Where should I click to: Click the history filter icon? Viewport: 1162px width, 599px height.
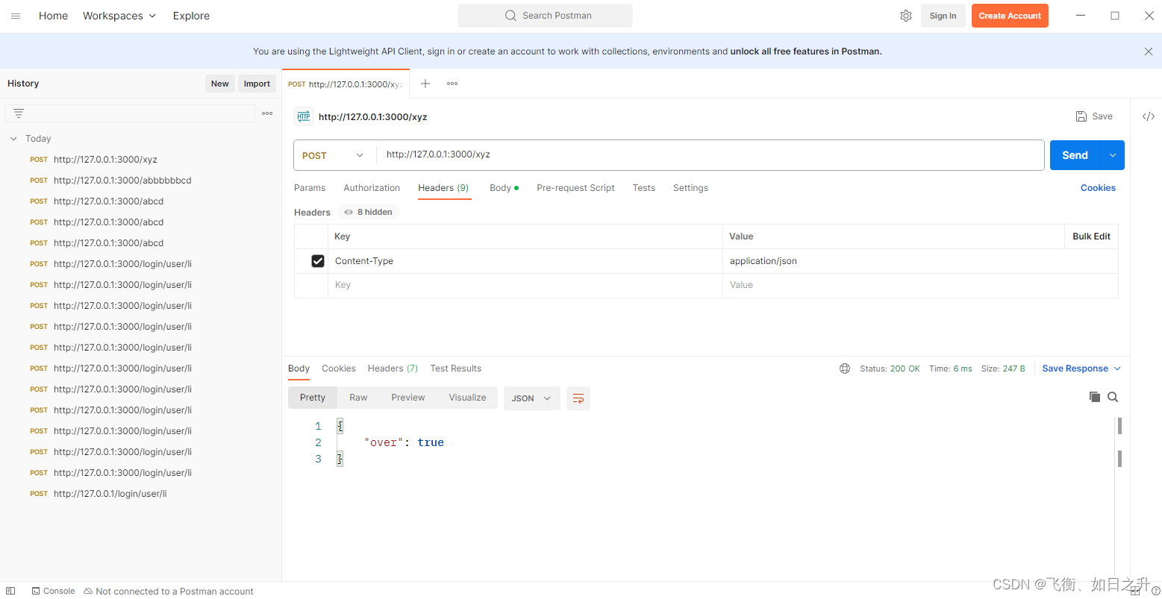tap(19, 113)
